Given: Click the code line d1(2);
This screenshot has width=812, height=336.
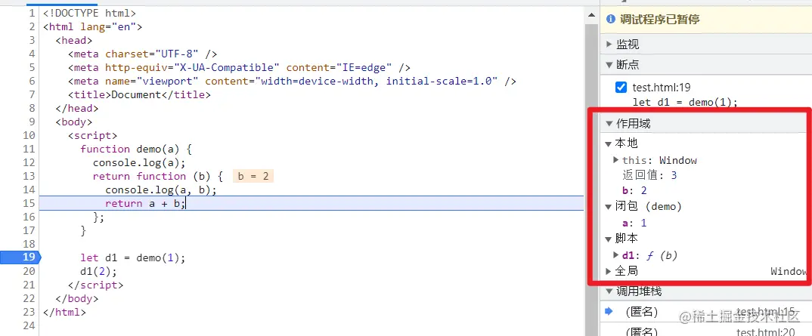Looking at the screenshot, I should [98, 271].
